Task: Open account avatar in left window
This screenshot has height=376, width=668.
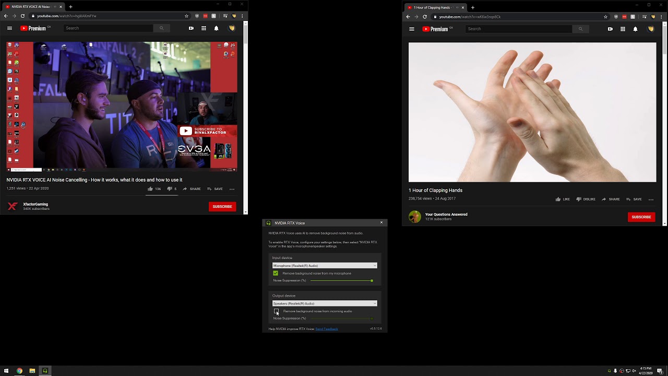Action: point(232,28)
